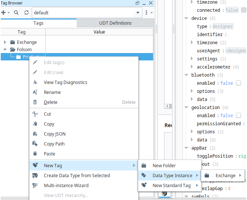This screenshot has height=200, width=247.
Task: Switch to the UDT Definitions tab
Action: (115, 23)
